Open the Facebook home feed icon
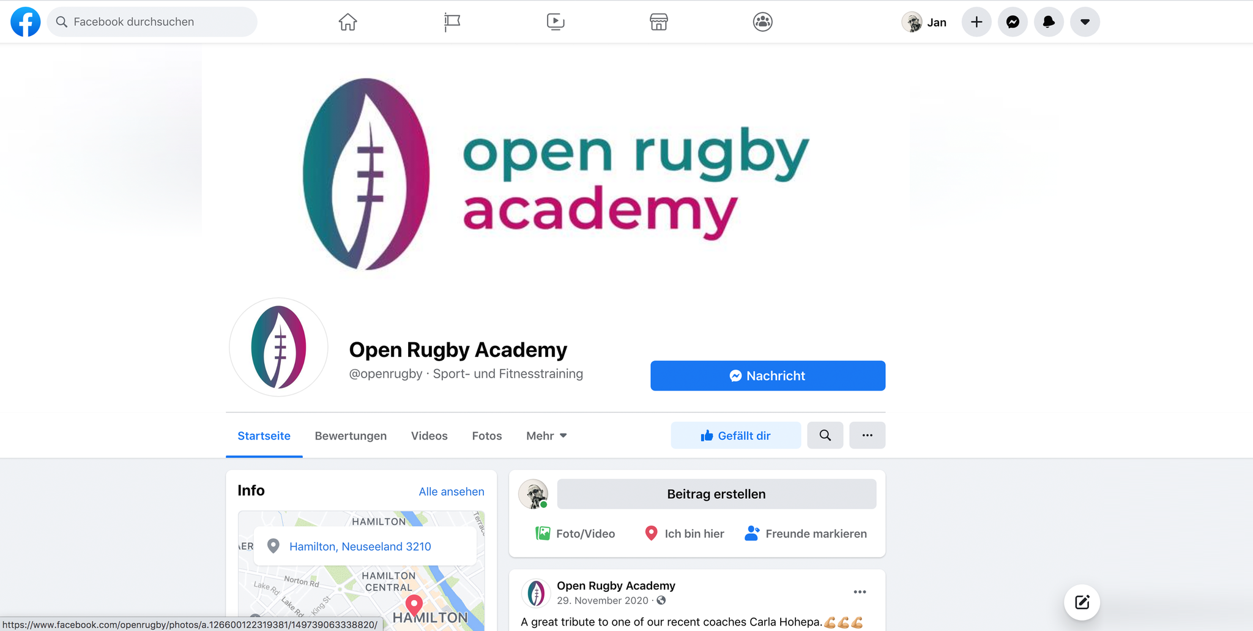 [348, 22]
